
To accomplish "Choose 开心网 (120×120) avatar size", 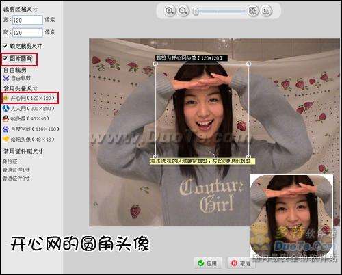I will (29, 98).
